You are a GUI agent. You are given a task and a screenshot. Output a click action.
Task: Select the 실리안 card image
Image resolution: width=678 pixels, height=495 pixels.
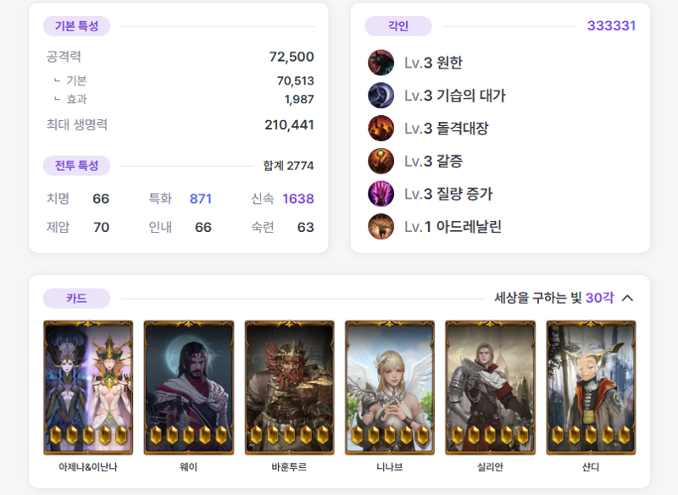491,388
